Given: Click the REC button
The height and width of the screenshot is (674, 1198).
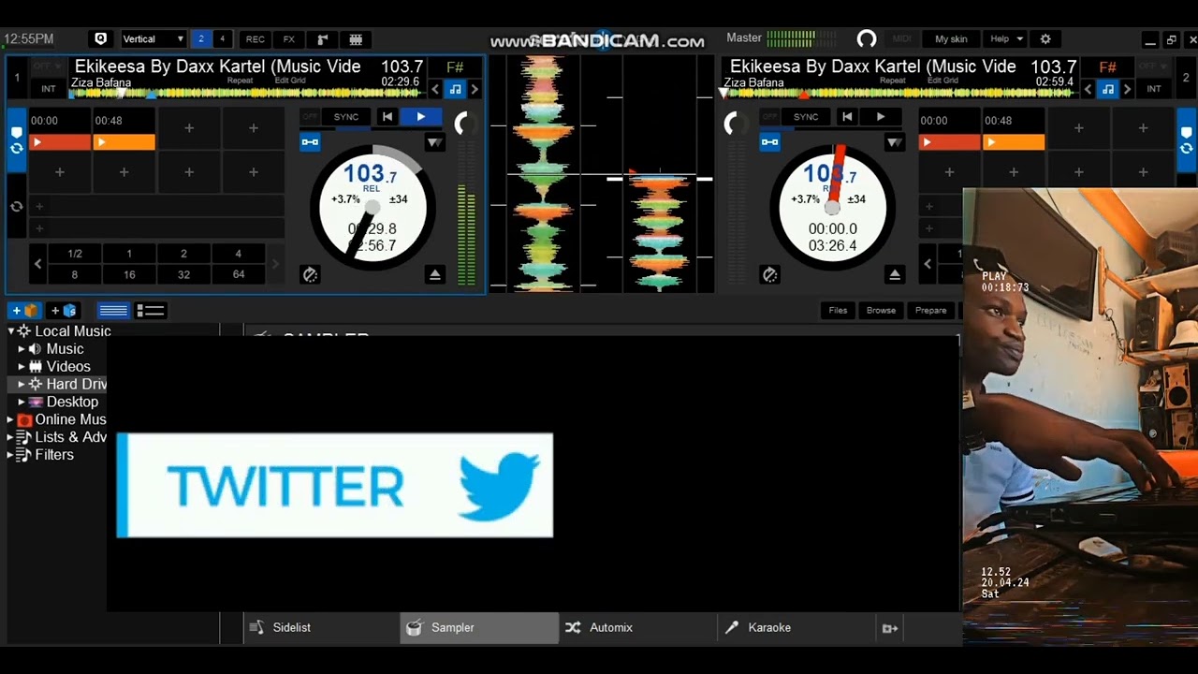Looking at the screenshot, I should pyautogui.click(x=256, y=39).
